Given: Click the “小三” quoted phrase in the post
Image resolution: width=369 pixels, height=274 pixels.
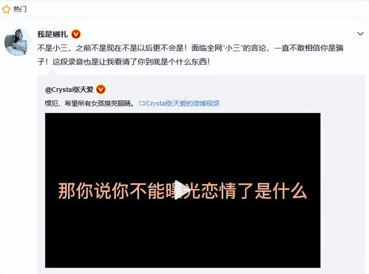Looking at the screenshot, I should tap(232, 48).
